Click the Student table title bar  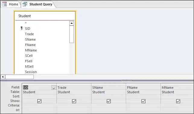(45, 16)
